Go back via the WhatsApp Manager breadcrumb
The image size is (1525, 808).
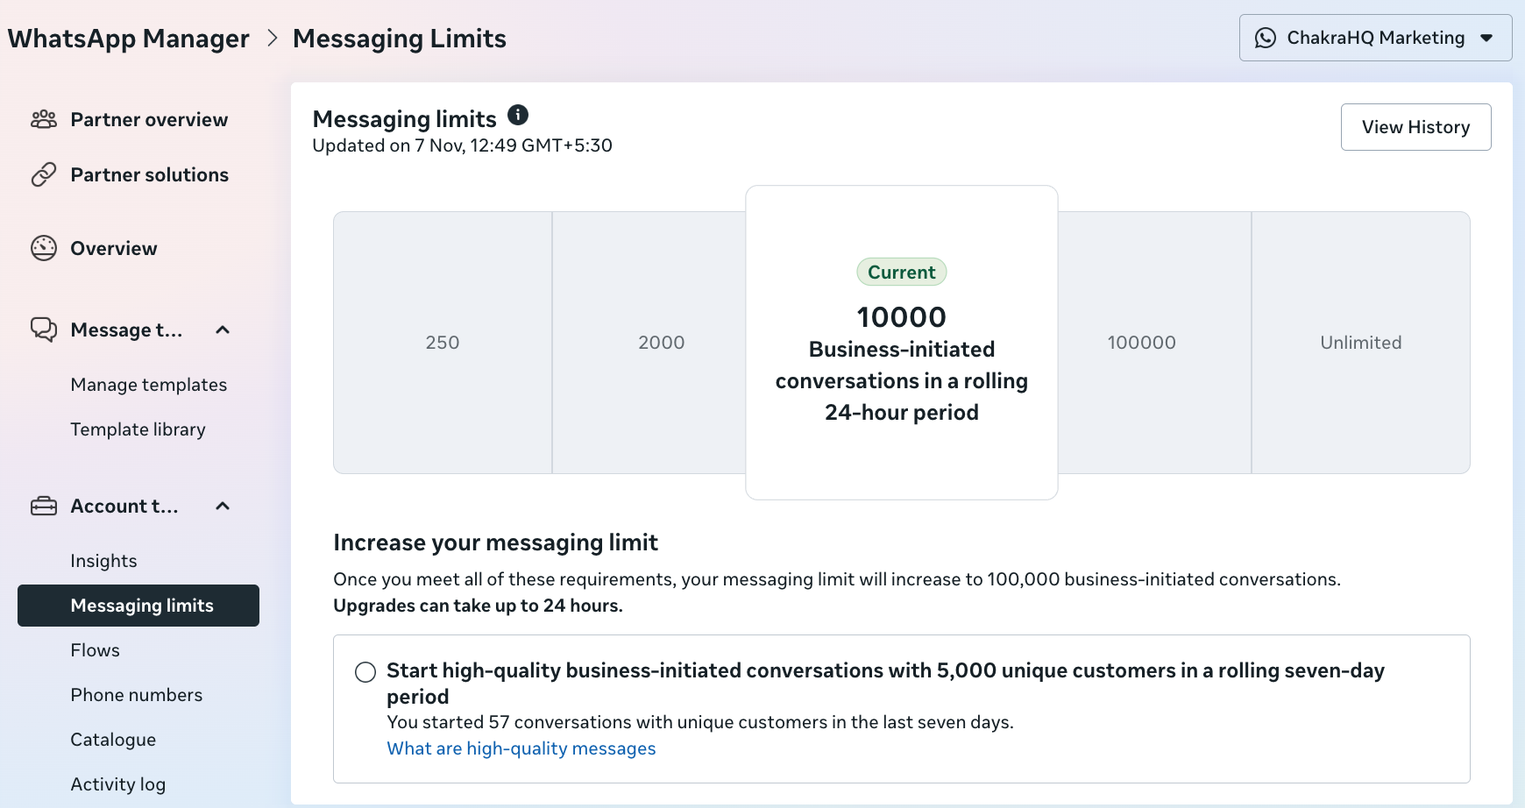pos(128,38)
